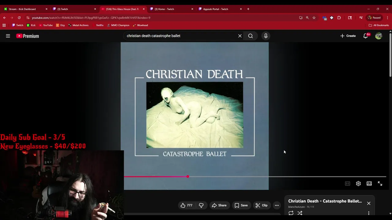Start voice search with the microphone
This screenshot has height=220, width=392.
(266, 36)
